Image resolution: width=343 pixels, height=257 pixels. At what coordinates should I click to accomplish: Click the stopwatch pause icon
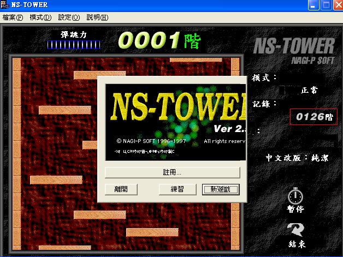pos(295,196)
